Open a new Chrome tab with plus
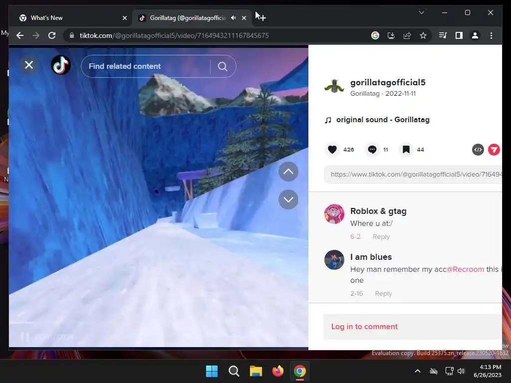Viewport: 511px width, 383px height. [x=262, y=18]
